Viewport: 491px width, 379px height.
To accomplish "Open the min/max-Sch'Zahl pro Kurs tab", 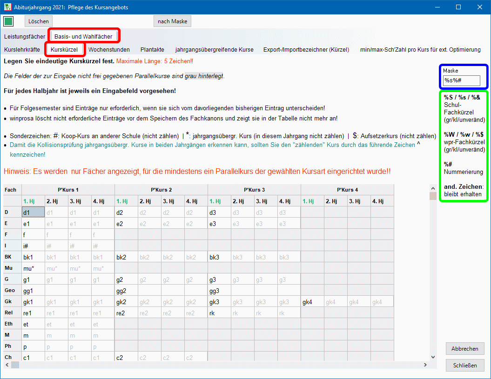I will click(x=420, y=49).
